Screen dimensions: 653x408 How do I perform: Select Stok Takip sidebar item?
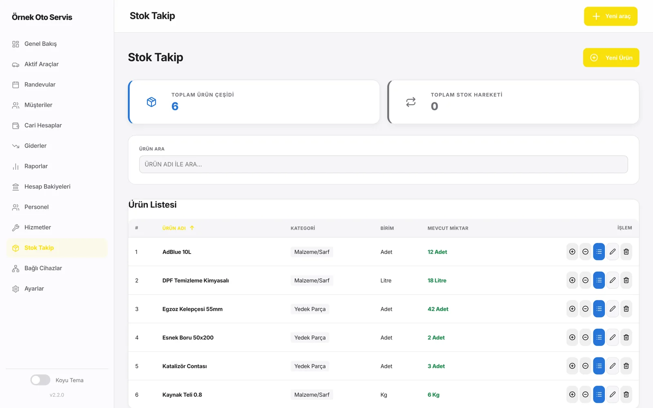tap(57, 248)
